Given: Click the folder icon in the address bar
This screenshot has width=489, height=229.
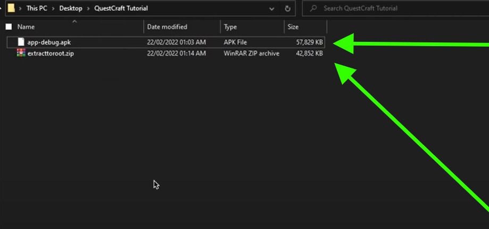Looking at the screenshot, I should [11, 8].
